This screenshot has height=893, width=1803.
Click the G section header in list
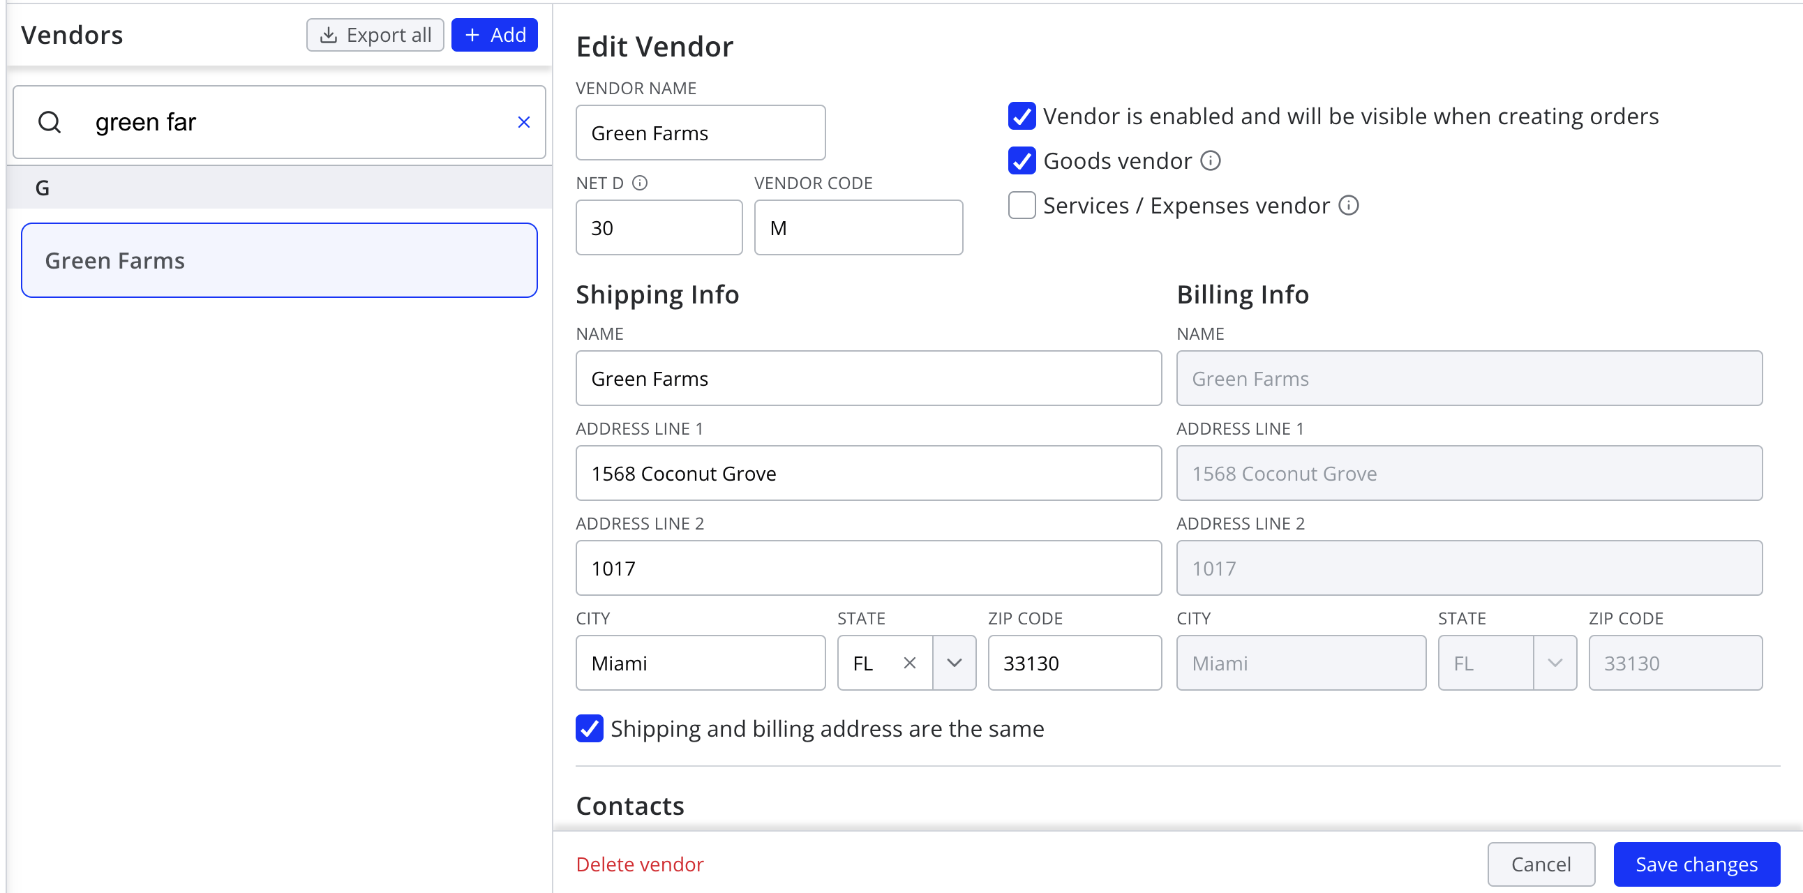[279, 188]
